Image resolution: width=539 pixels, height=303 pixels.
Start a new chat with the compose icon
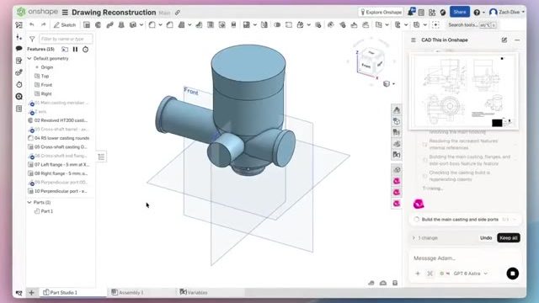504,40
